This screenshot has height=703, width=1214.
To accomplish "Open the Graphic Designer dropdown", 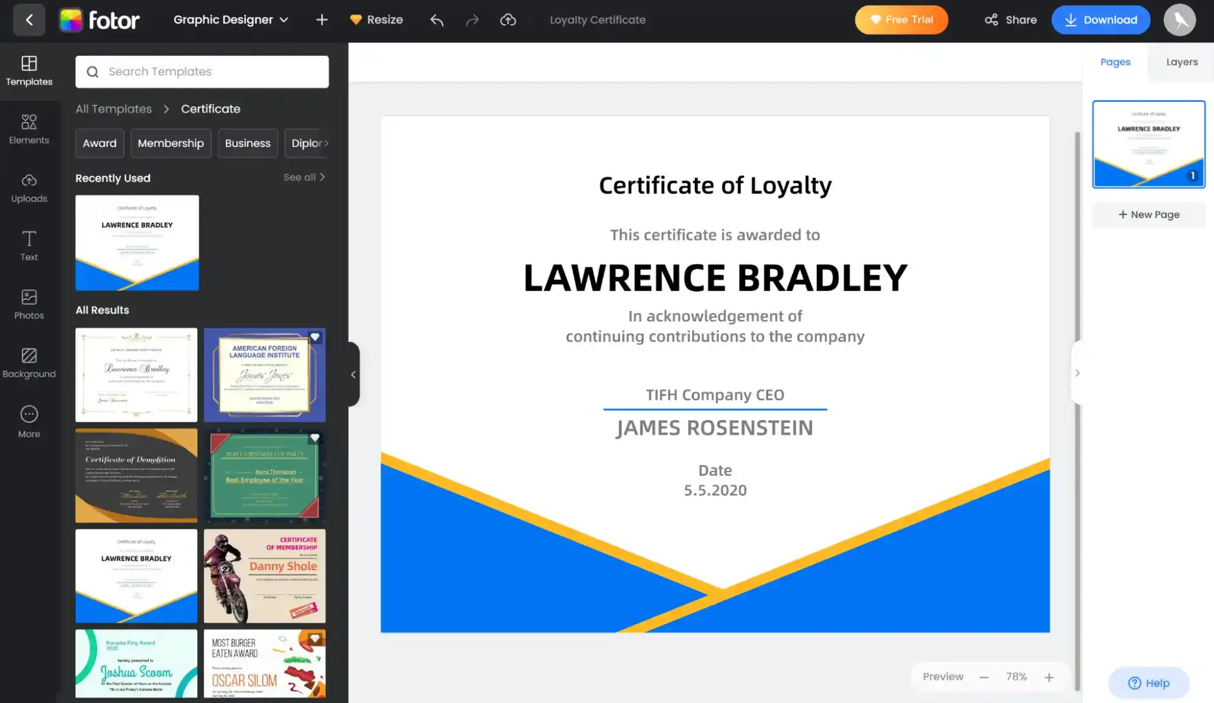I will tap(231, 19).
